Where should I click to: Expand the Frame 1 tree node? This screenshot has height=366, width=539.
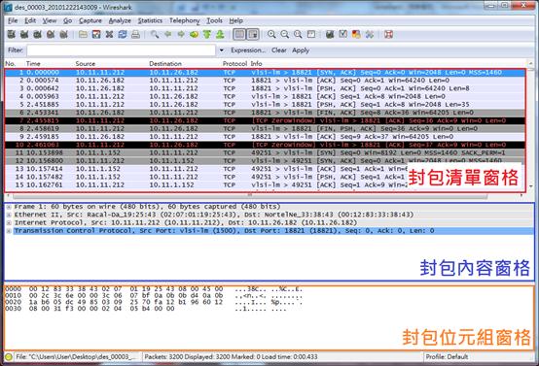tap(9, 207)
